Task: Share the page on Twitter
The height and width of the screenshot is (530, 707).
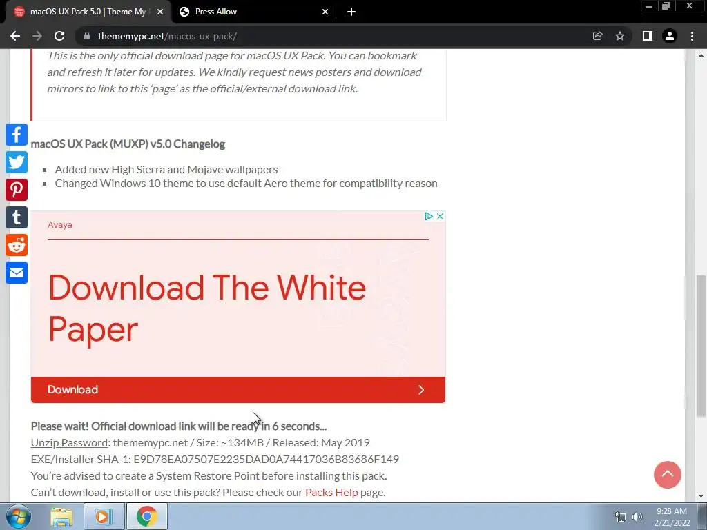Action: pyautogui.click(x=17, y=162)
